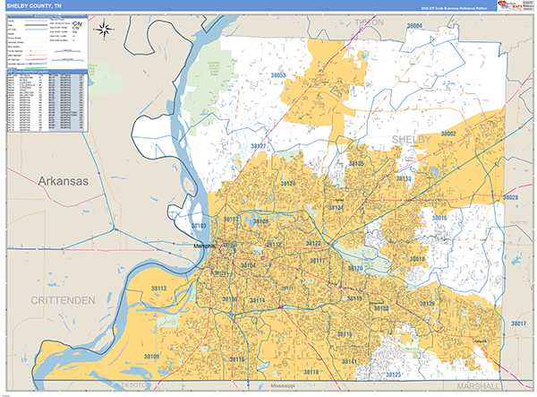Click the ZIP code label 38115
The image size is (537, 397).
pyautogui.click(x=345, y=334)
